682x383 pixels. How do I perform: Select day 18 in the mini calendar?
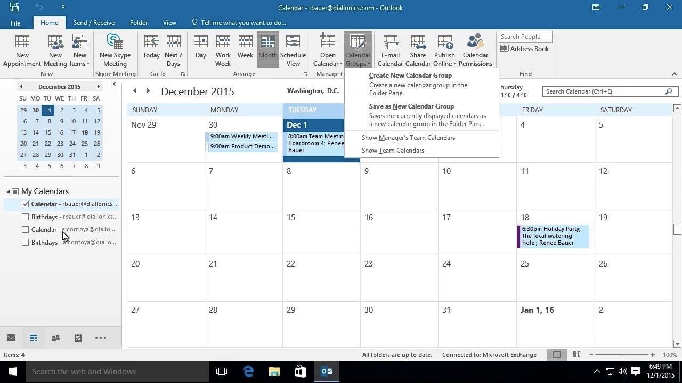(x=85, y=132)
